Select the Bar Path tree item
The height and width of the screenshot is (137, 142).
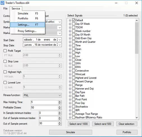click(x=80, y=96)
